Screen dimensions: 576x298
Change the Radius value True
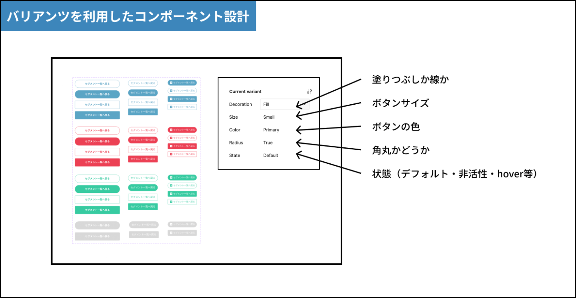268,142
